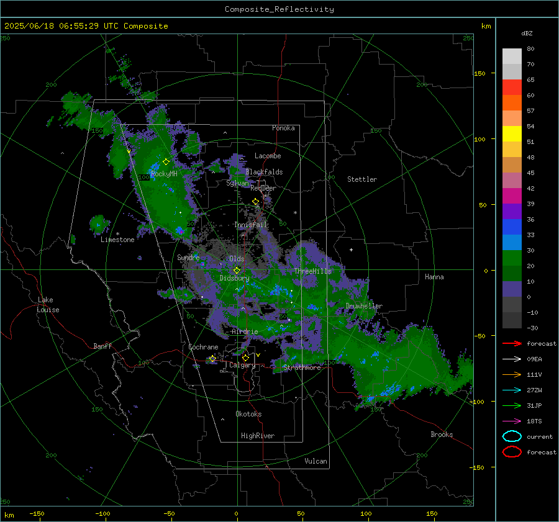This screenshot has width=559, height=522.
Task: Click the red forecast ellipse legend icon
Action: [x=512, y=452]
